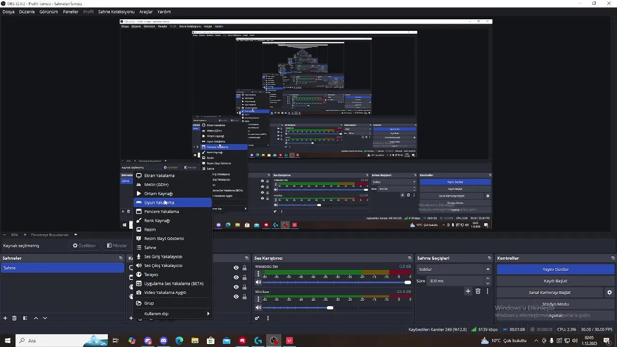
Task: Mute the Mic/Aux audio channel
Action: click(258, 307)
